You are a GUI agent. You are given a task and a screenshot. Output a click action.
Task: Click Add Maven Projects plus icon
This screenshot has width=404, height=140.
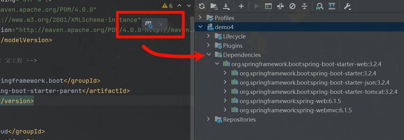241,6
